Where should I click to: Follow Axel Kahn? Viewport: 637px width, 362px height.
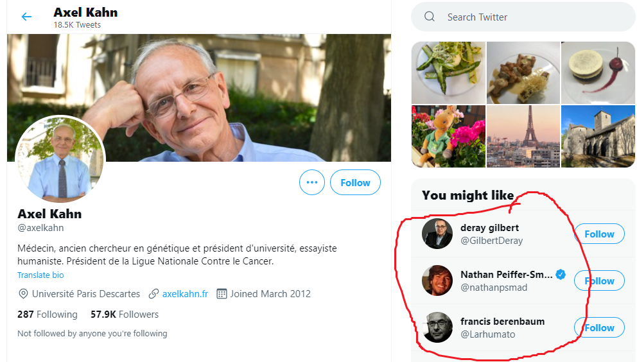click(355, 183)
